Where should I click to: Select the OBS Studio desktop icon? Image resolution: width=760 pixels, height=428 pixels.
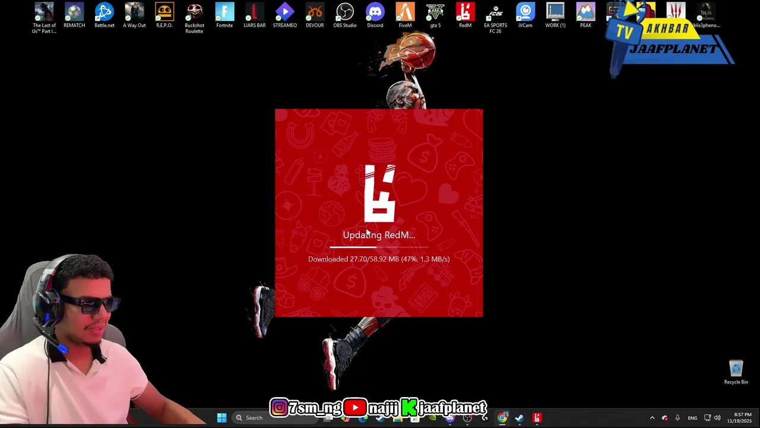(x=345, y=16)
